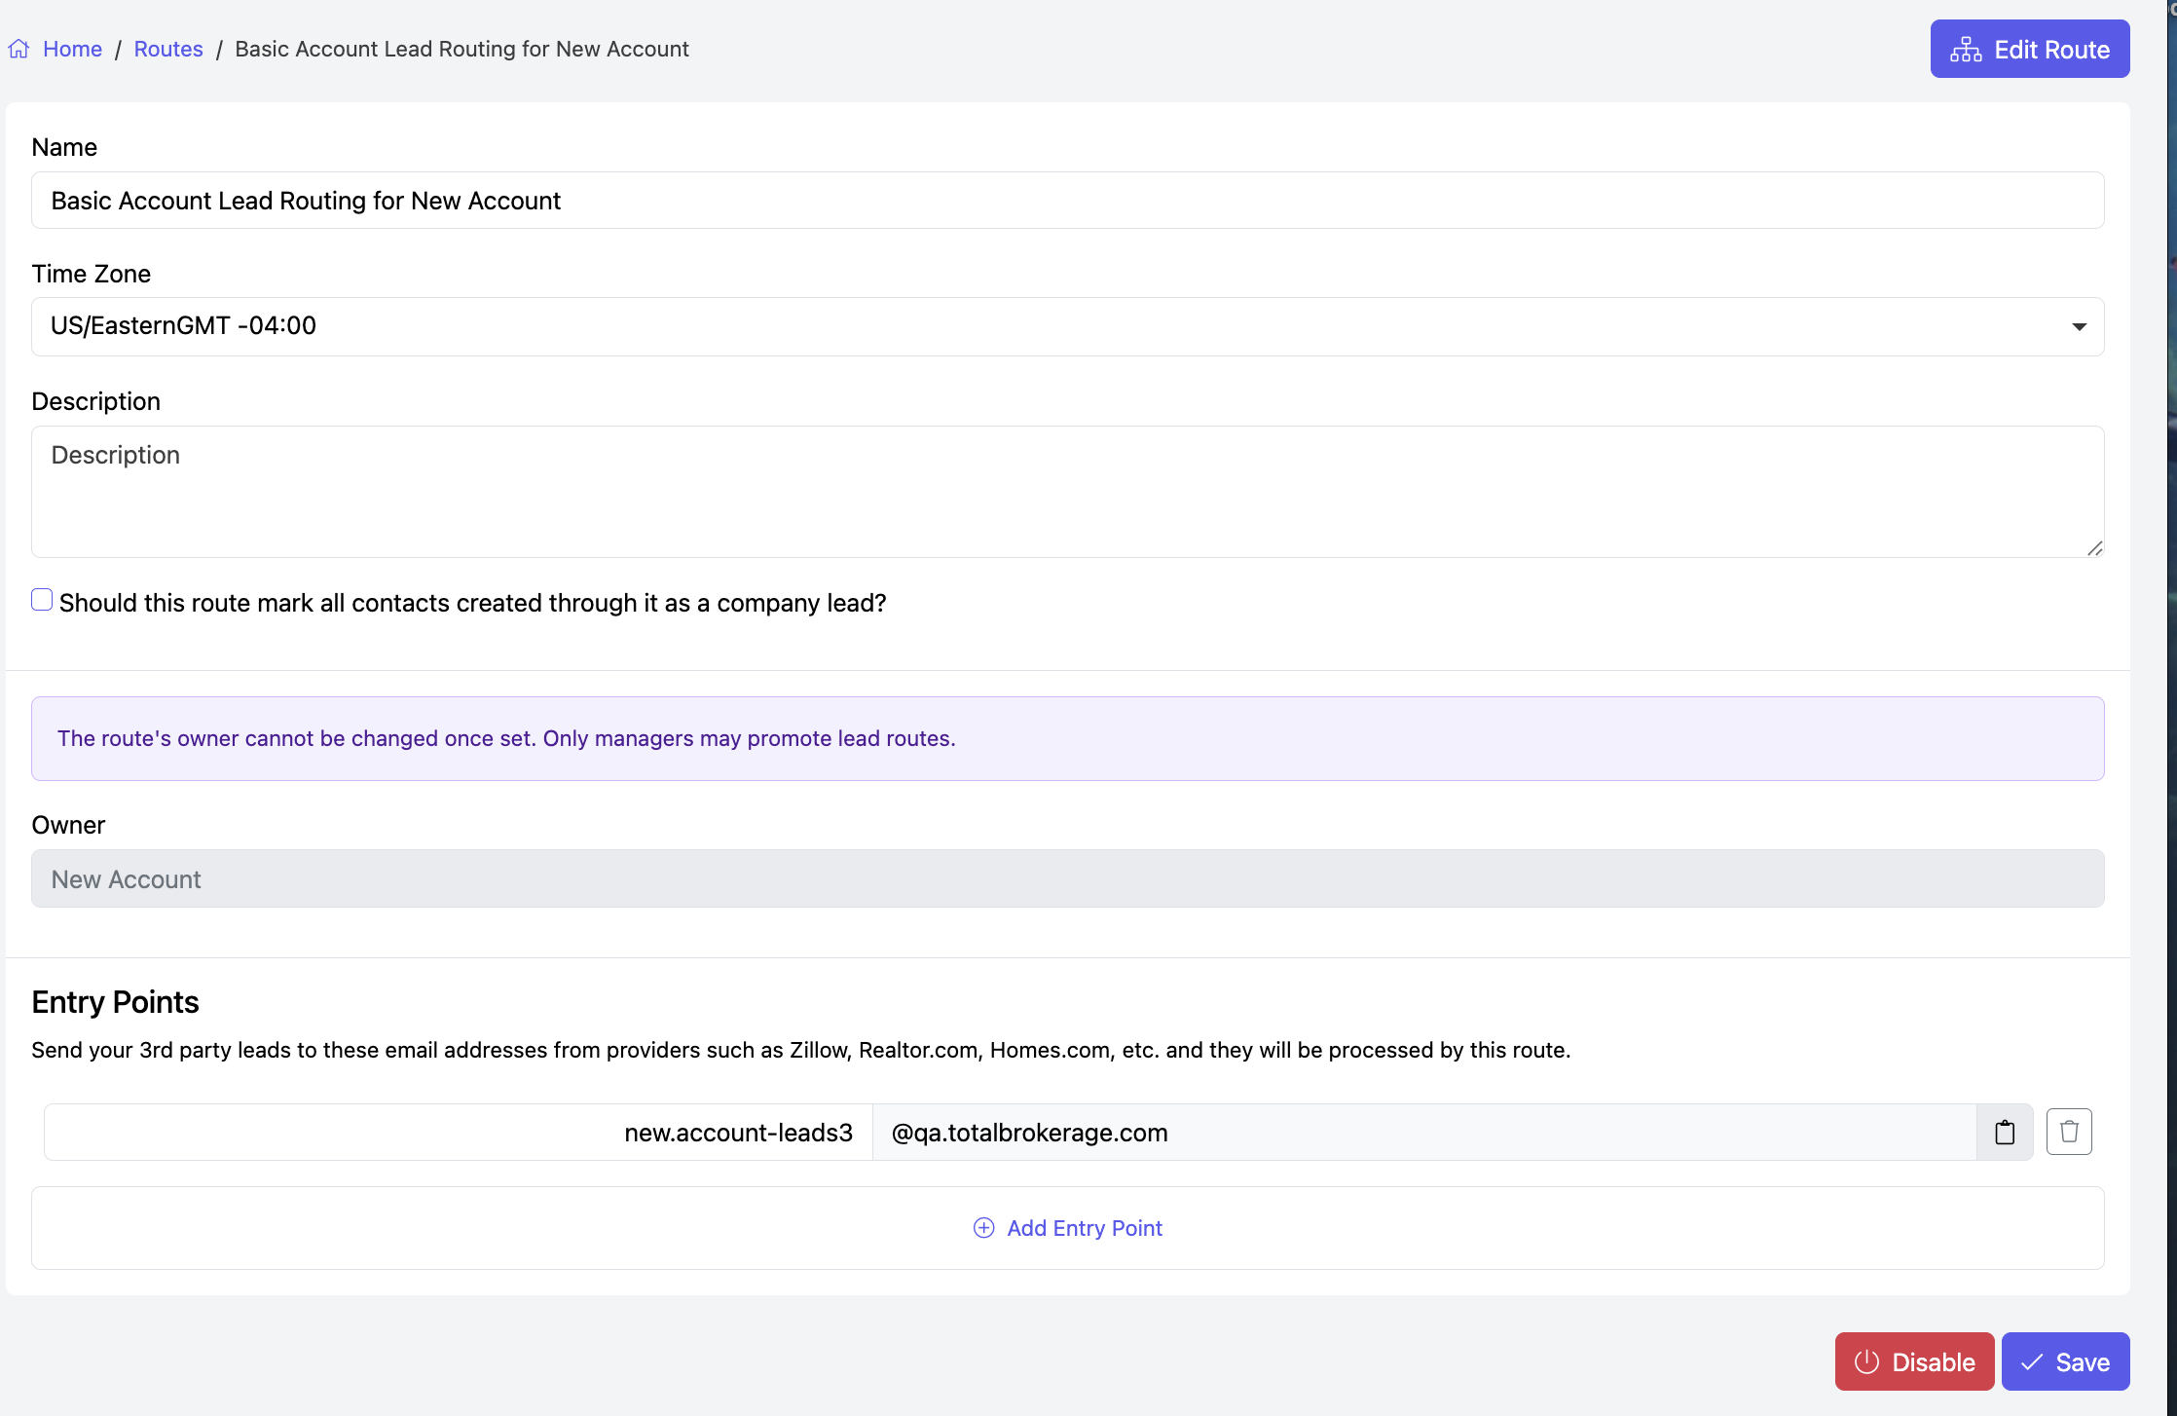
Task: Click the sitemap icon on Edit Route
Action: (x=1966, y=50)
